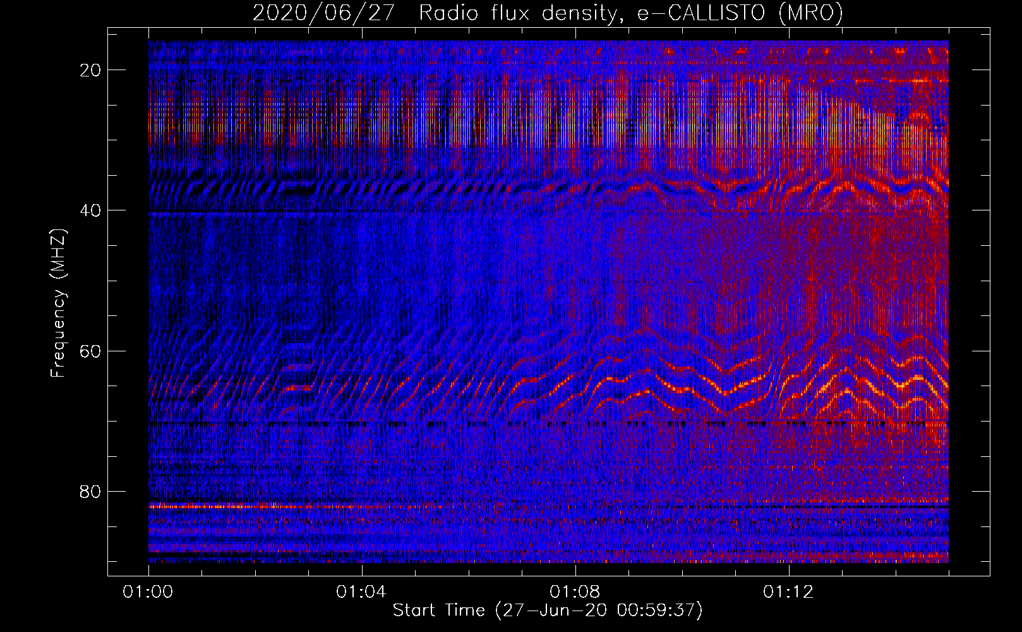Image resolution: width=1022 pixels, height=632 pixels.
Task: Click the '01:00' time tick label
Action: (x=148, y=592)
